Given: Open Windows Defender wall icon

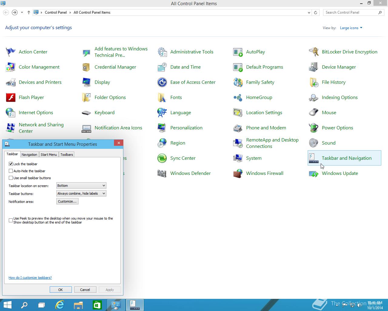Looking at the screenshot, I should [162, 173].
